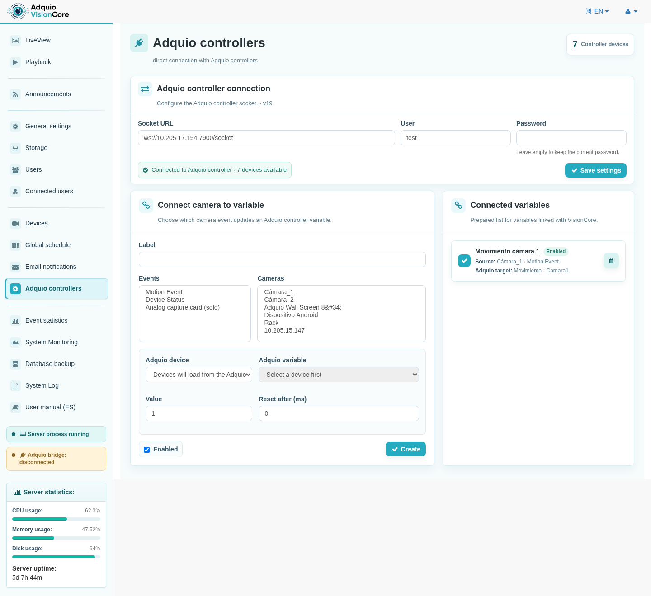This screenshot has width=651, height=596.
Task: Click the Global schedule grid icon
Action: click(x=15, y=245)
